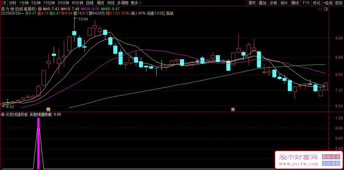Open the 多股 multi-stock view
Screen dimensions: 344x170
click(x=273, y=3)
